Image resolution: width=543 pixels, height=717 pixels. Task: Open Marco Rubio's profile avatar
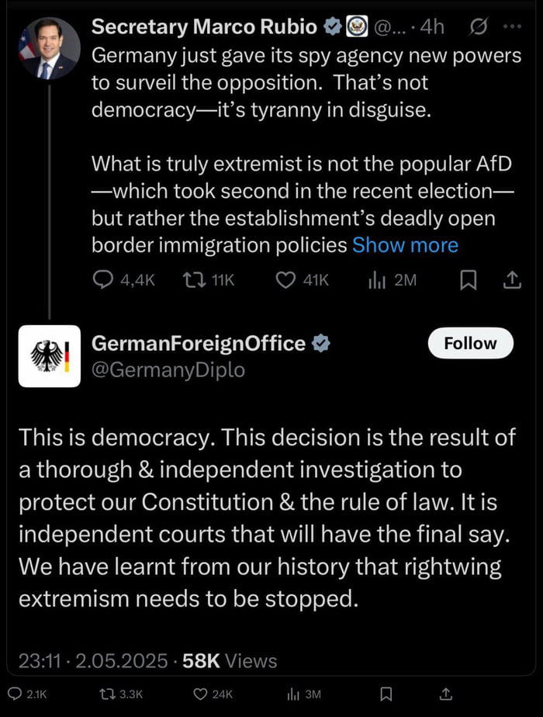tap(48, 48)
